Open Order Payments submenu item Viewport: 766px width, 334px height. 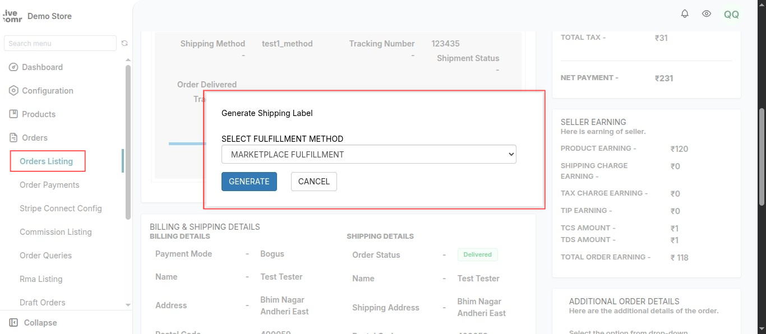[49, 185]
